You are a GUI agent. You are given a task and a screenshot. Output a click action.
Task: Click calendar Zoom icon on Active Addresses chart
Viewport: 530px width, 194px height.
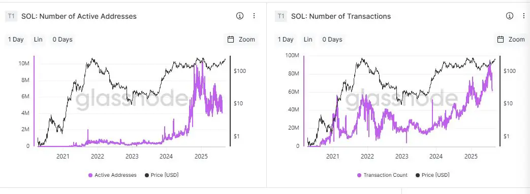(x=231, y=40)
